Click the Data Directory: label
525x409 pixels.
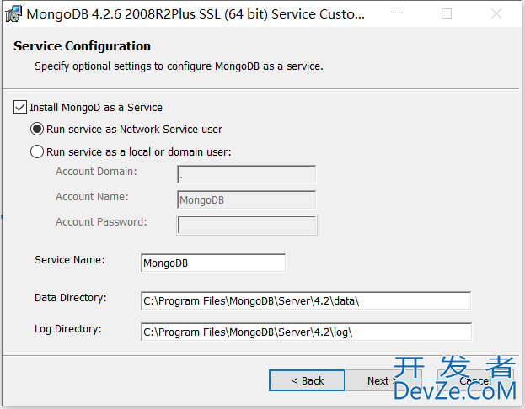(x=71, y=298)
